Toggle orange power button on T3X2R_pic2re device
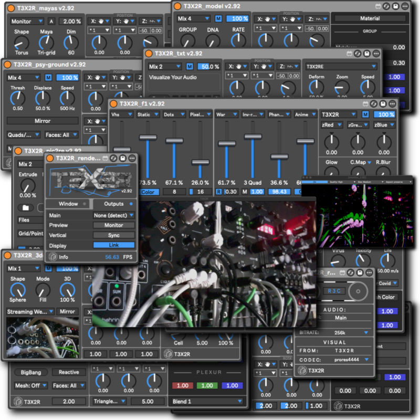420x420 pixels. [18, 151]
